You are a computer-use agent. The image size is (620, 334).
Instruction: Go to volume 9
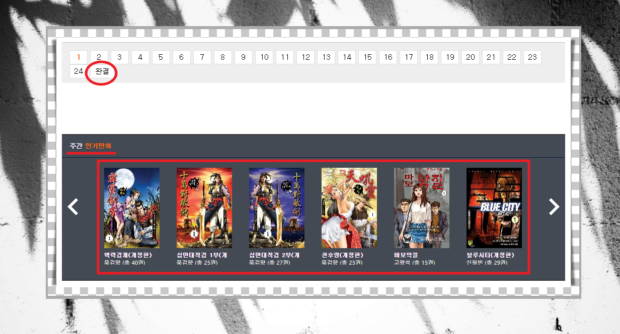coord(244,57)
